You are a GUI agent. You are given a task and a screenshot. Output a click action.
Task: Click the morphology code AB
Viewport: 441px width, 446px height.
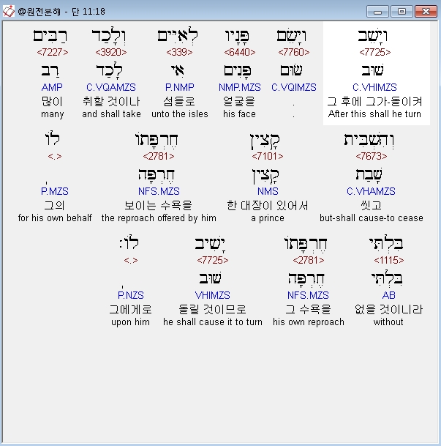tap(389, 295)
